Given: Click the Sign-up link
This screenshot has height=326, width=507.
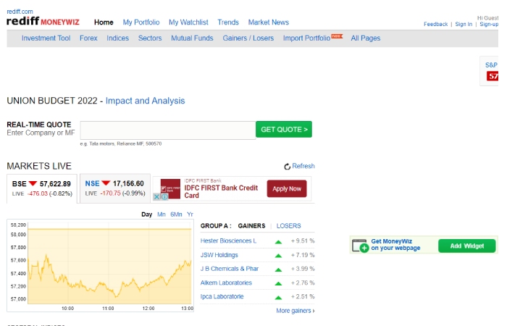Looking at the screenshot, I should coord(489,24).
